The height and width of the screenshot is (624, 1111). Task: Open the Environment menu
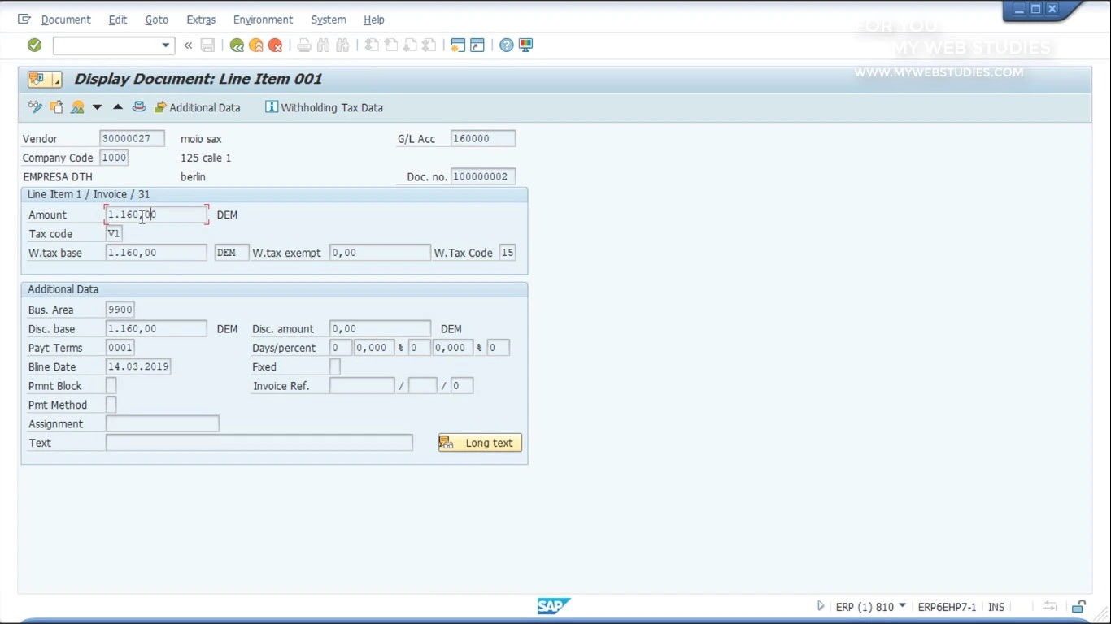tap(263, 19)
